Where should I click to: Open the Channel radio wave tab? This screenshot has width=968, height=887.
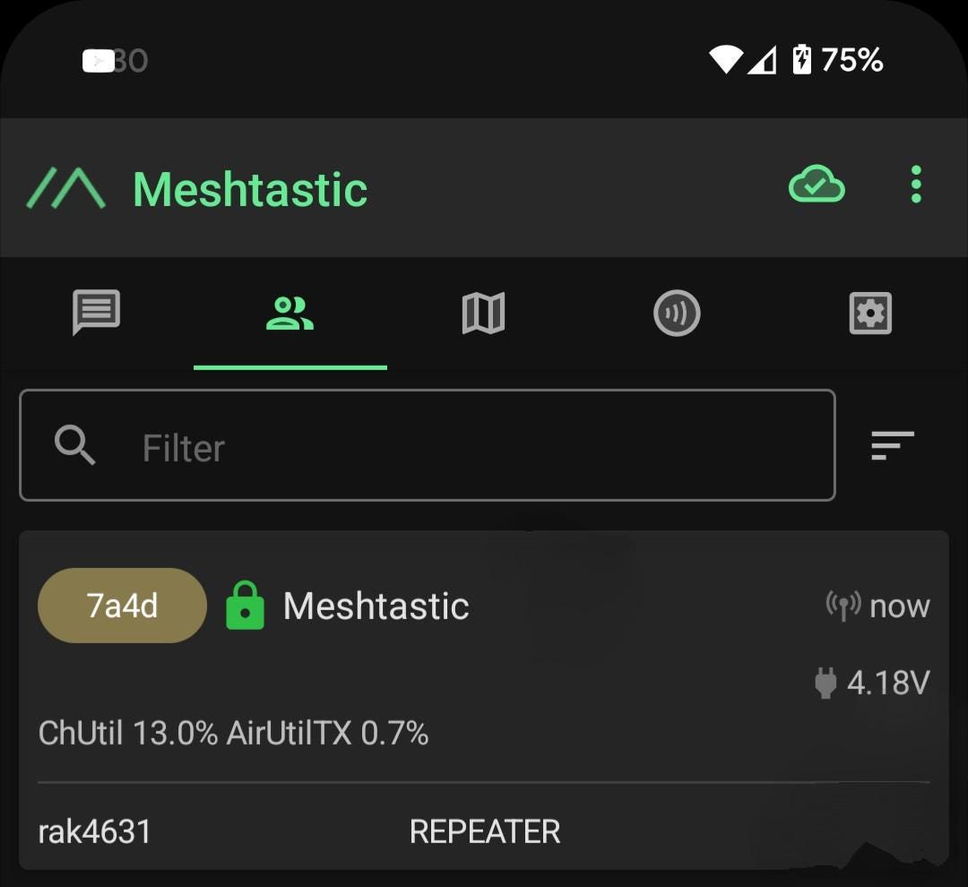pos(677,313)
